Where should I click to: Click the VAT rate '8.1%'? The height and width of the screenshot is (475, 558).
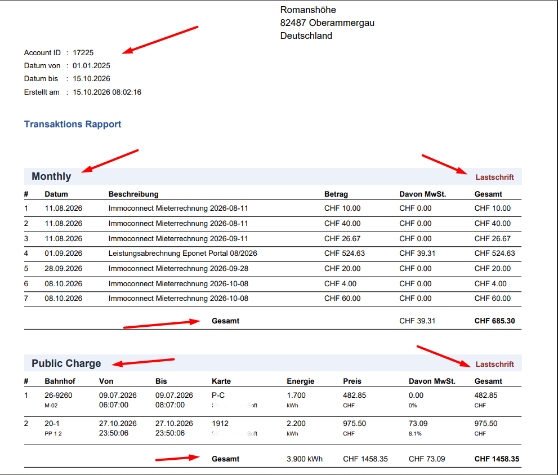[415, 434]
